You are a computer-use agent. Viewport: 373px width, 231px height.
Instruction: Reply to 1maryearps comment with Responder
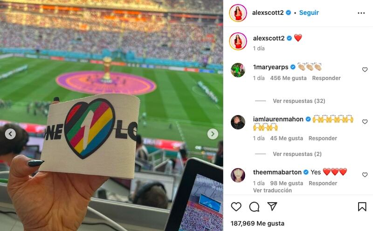326,78
